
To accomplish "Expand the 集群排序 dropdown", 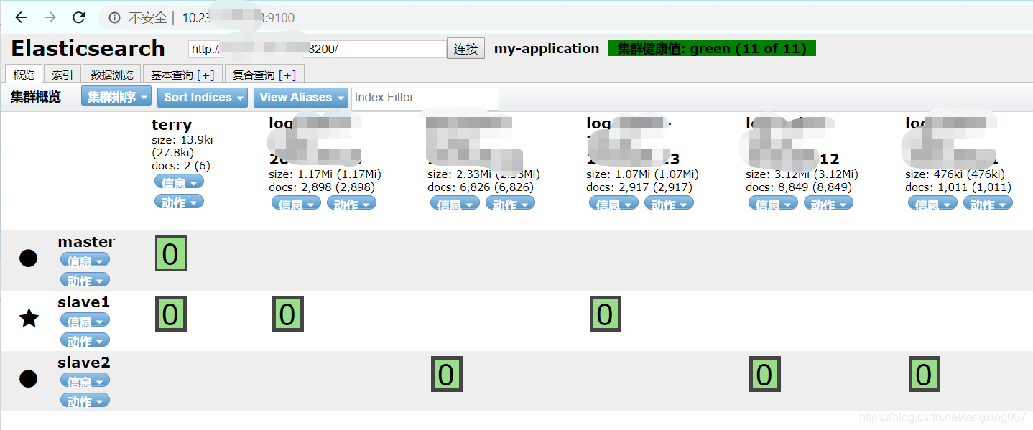I will tap(116, 97).
